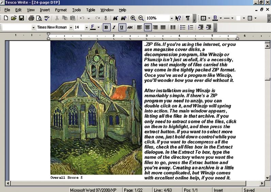Toggle paragraph marks display
The image size is (271, 192).
(x=188, y=18)
